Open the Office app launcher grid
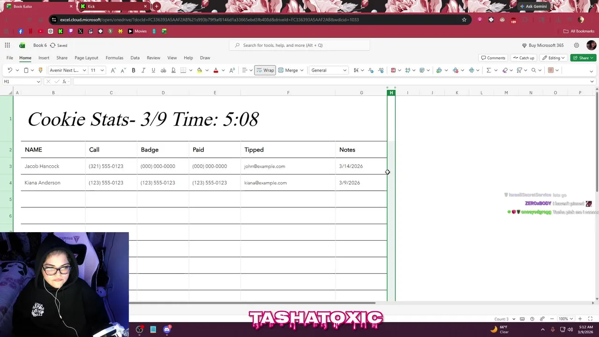Image resolution: width=599 pixels, height=337 pixels. (x=7, y=45)
